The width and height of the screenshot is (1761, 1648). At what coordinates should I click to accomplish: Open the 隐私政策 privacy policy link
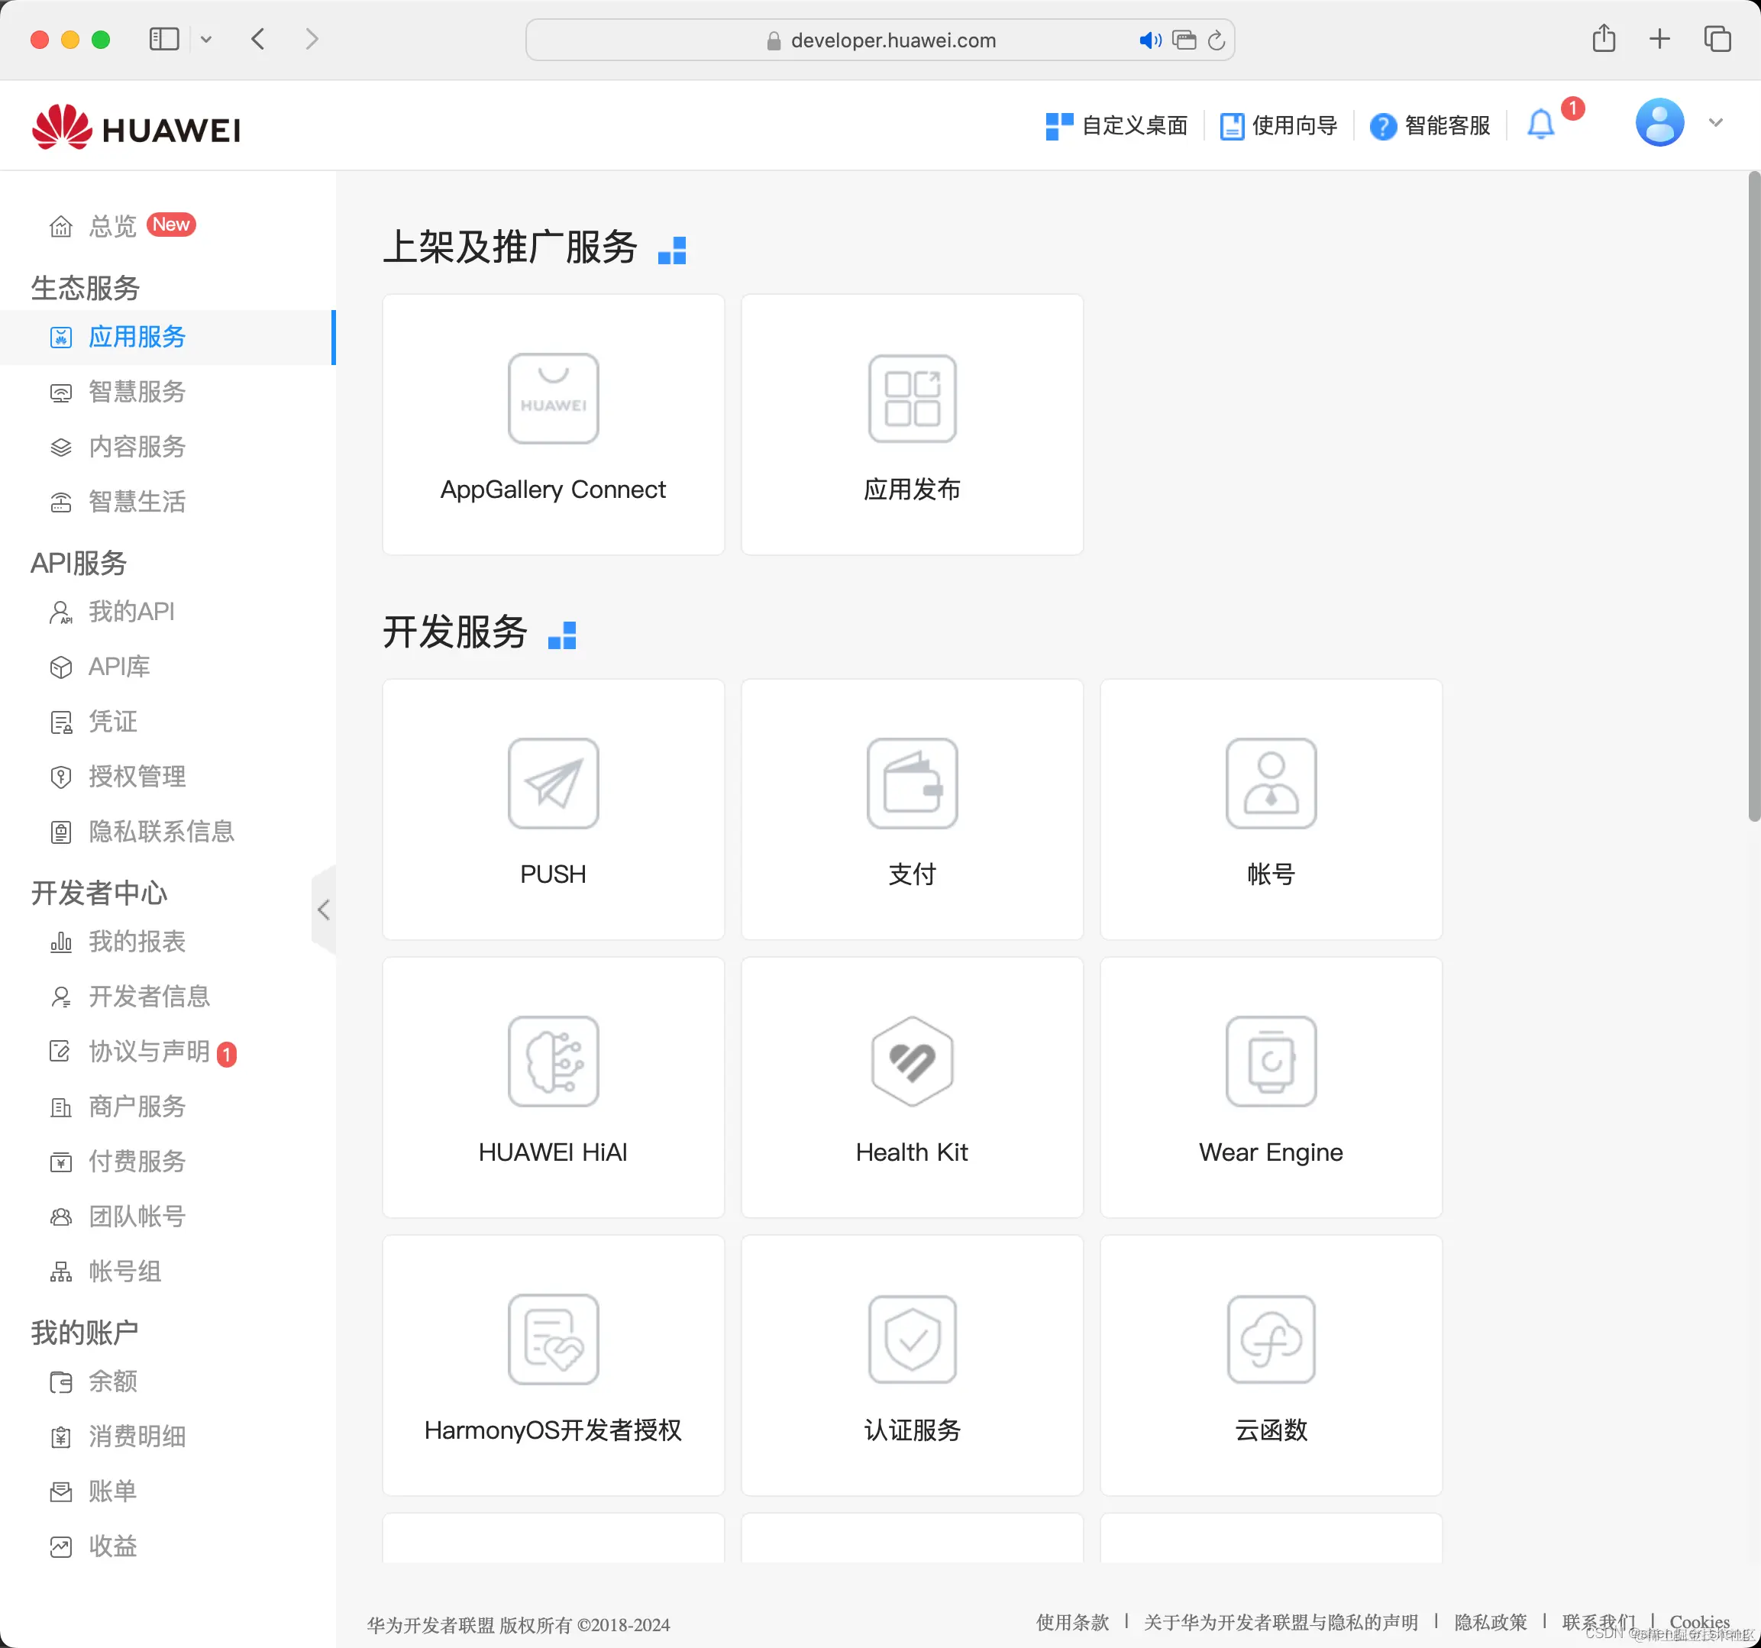coord(1491,1622)
